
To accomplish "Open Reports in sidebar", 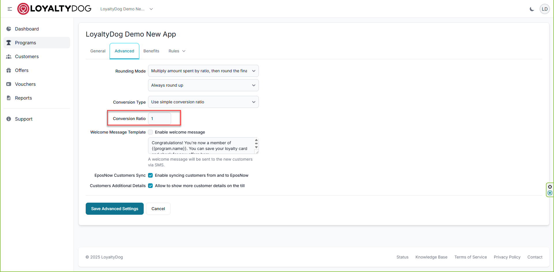I will tap(37, 98).
